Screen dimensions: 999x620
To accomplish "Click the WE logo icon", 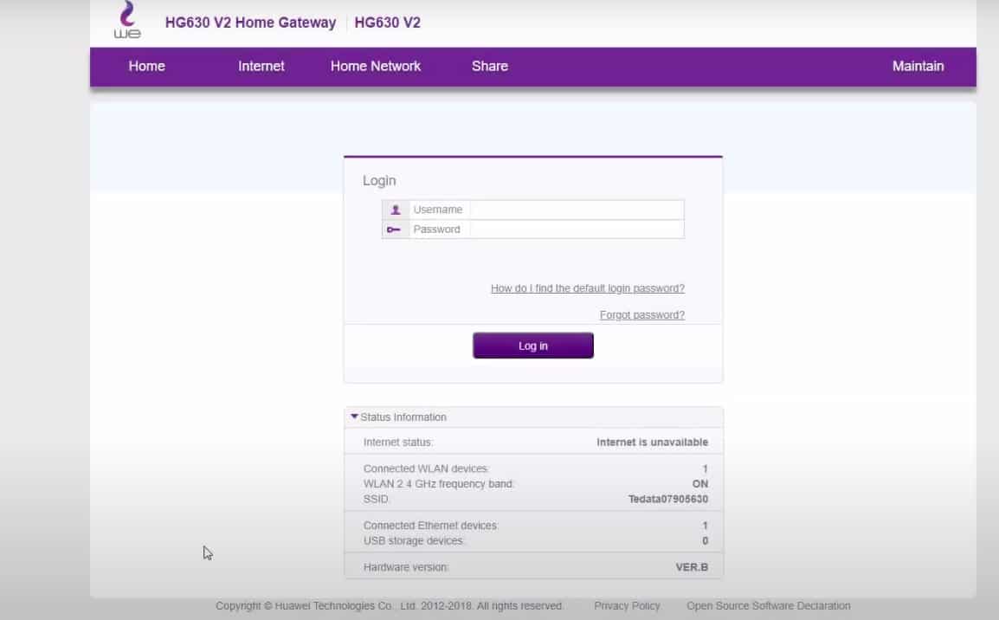I will 127,21.
